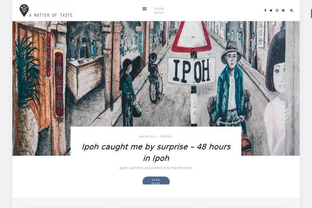This screenshot has height=208, width=312.
Task: Open the Twitter bird icon
Action: click(x=271, y=10)
